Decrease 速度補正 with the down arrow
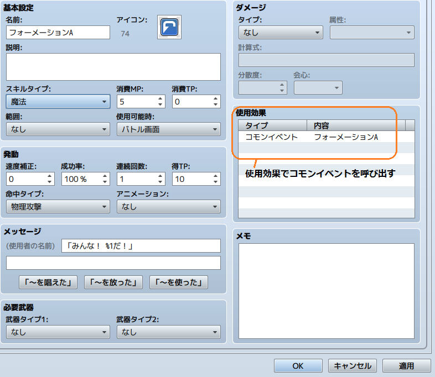435x377 pixels. [x=49, y=182]
